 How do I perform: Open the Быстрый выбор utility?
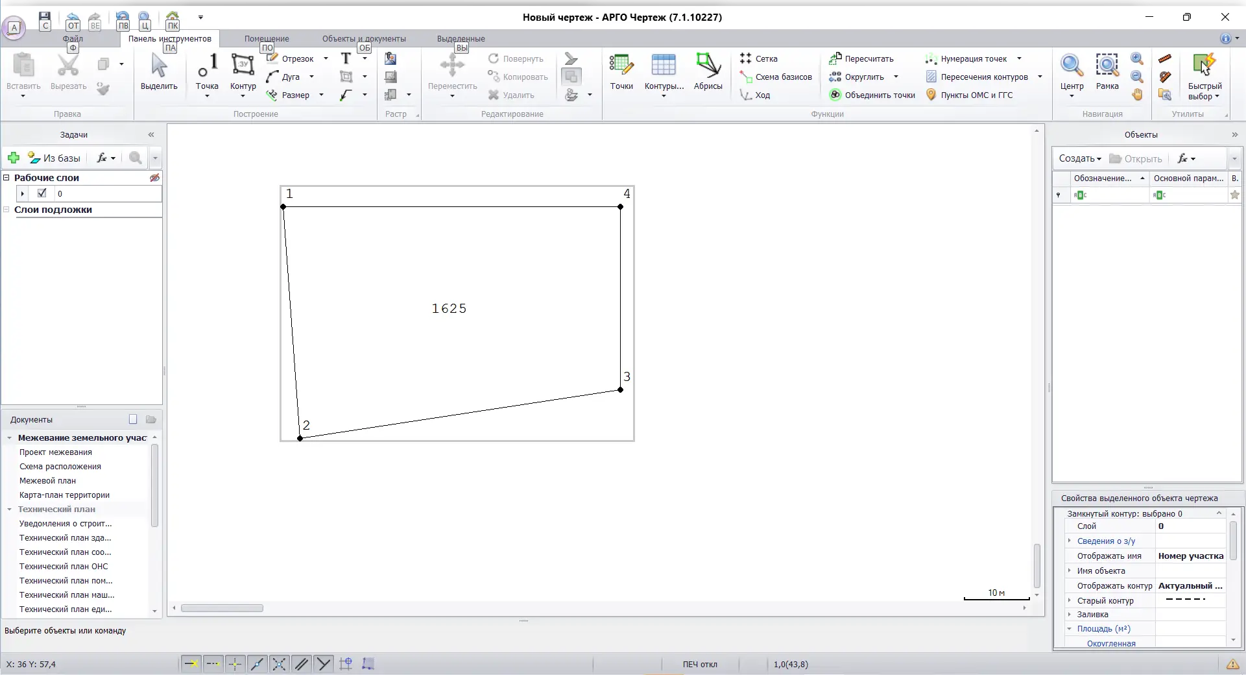tap(1204, 77)
